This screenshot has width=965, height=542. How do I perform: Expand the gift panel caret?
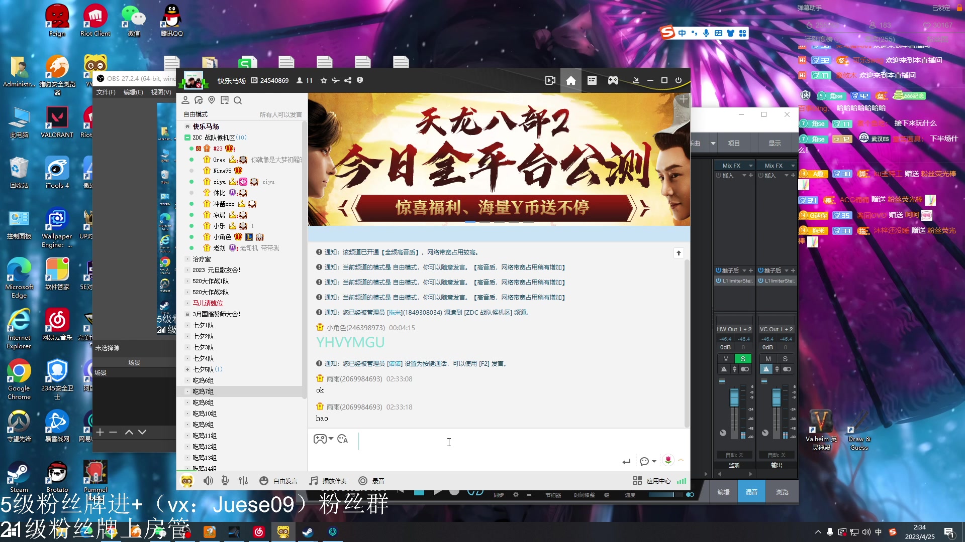[x=681, y=460]
